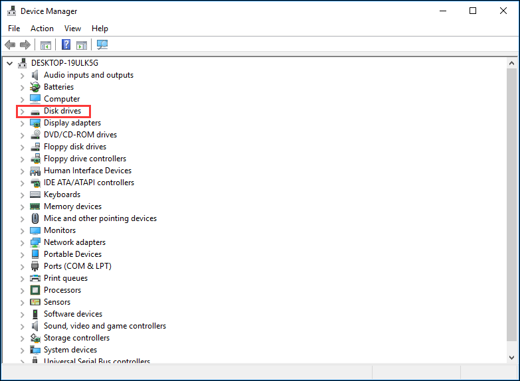Click the Forward arrow toolbar icon
The width and height of the screenshot is (520, 381).
coord(25,44)
